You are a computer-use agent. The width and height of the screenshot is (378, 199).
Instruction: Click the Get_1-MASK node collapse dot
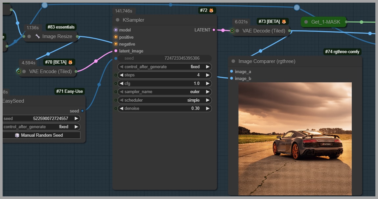pos(306,22)
